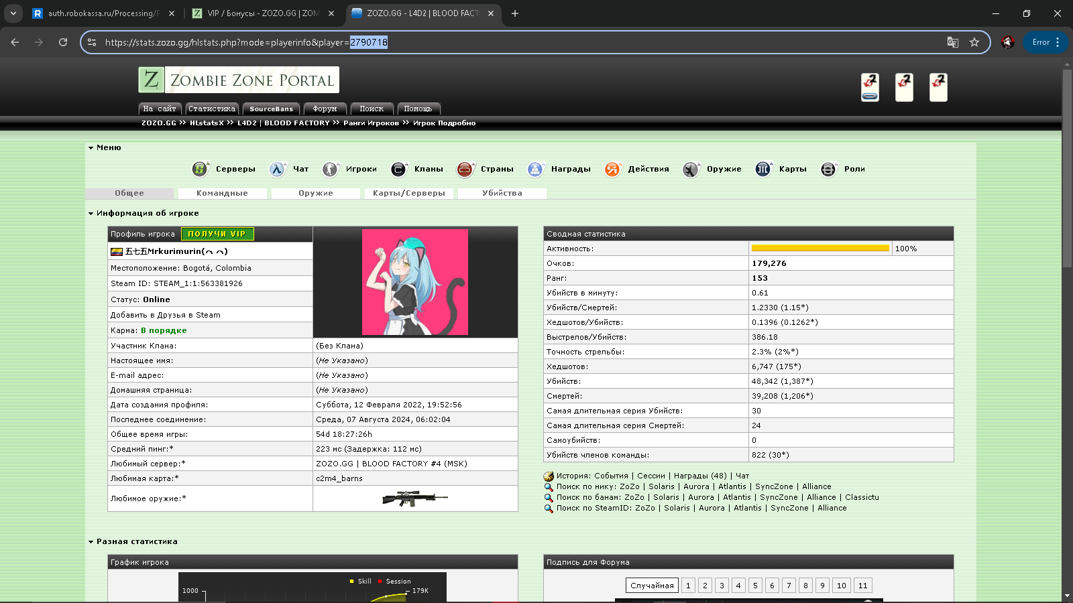Switch to the Оружие stats tab
1073x603 pixels.
pyautogui.click(x=316, y=193)
